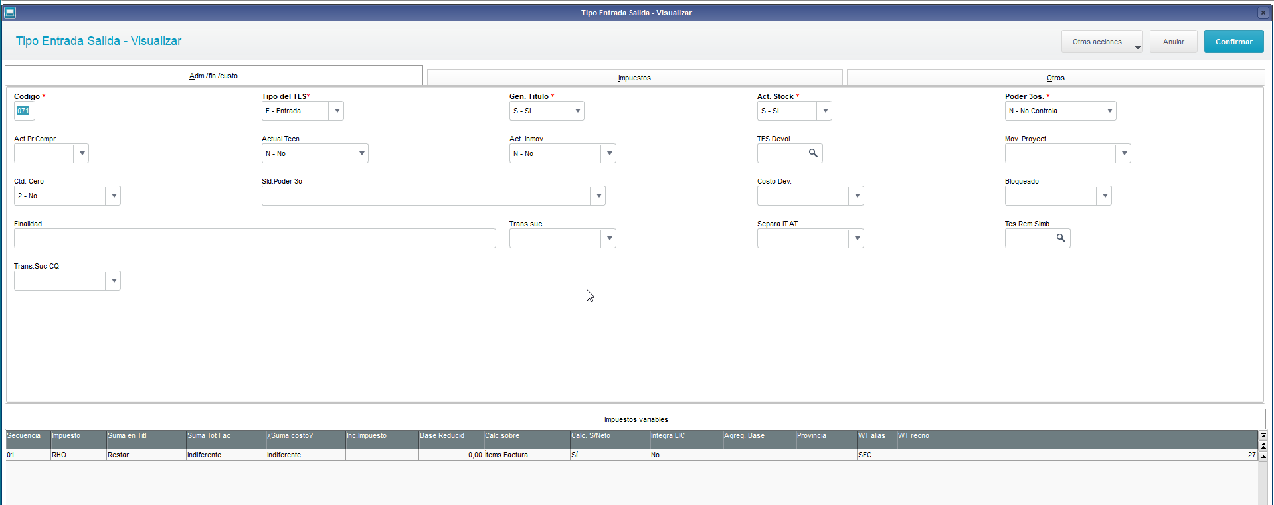Screen dimensions: 1274x505
Task: Expand the Poder 3os. dropdown
Action: click(1109, 111)
